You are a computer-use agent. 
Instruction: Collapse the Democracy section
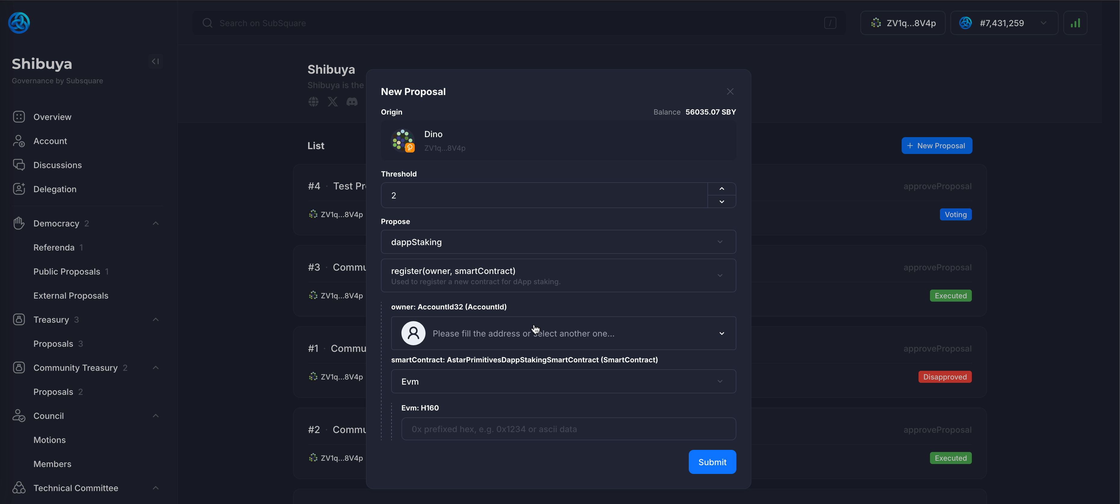155,223
